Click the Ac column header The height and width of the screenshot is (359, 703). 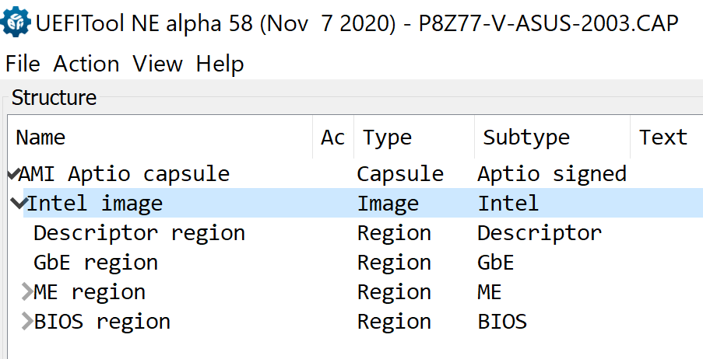[x=332, y=138]
